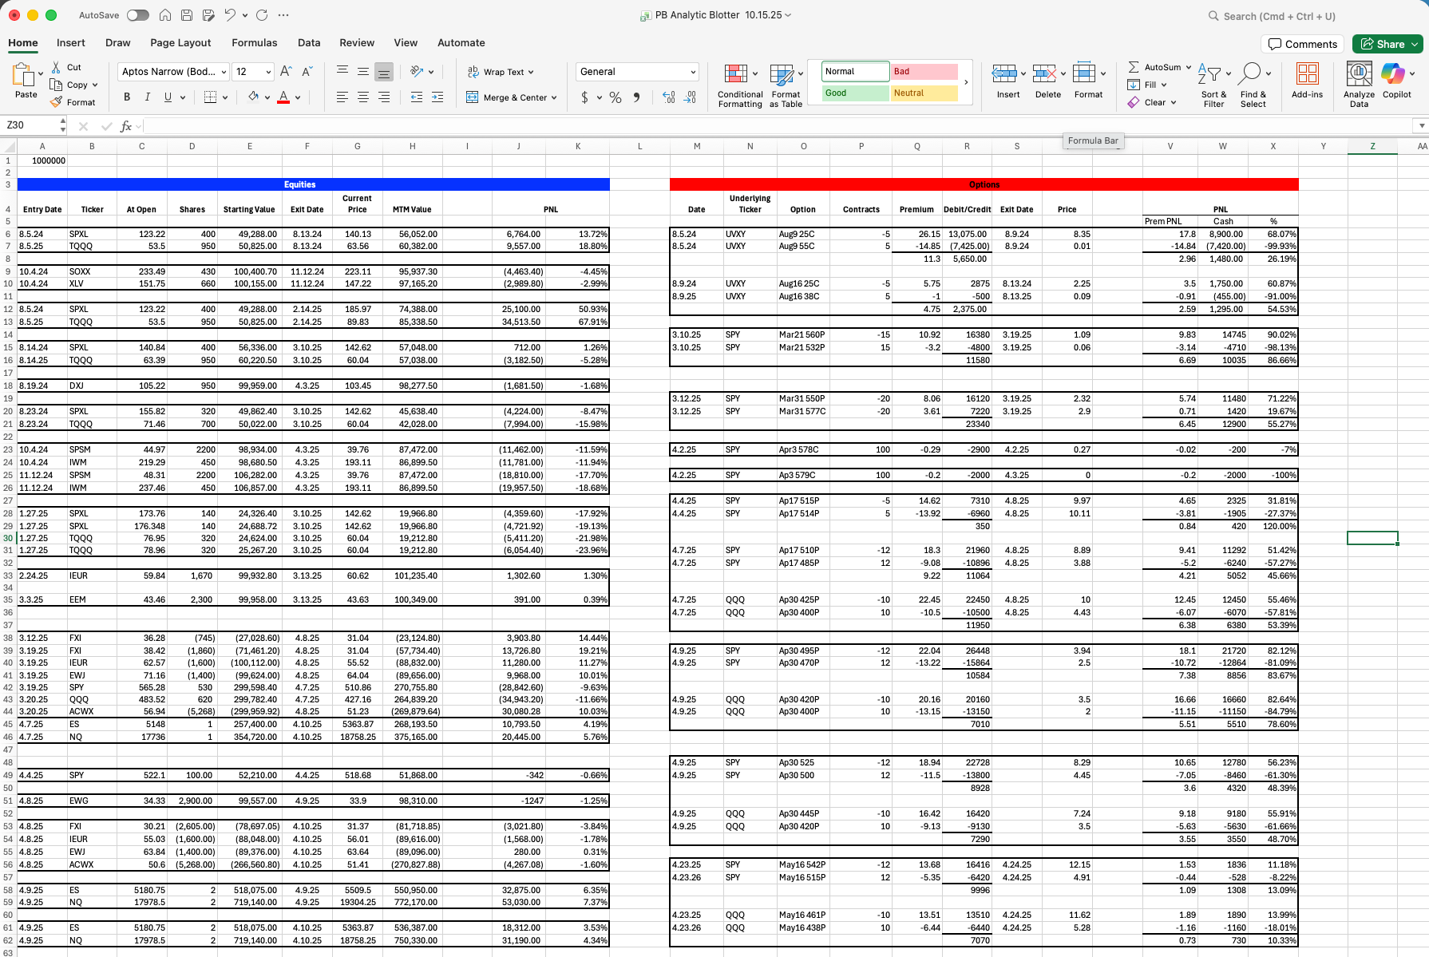Toggle top vertical alignment
Image resolution: width=1429 pixels, height=957 pixels.
coord(342,72)
